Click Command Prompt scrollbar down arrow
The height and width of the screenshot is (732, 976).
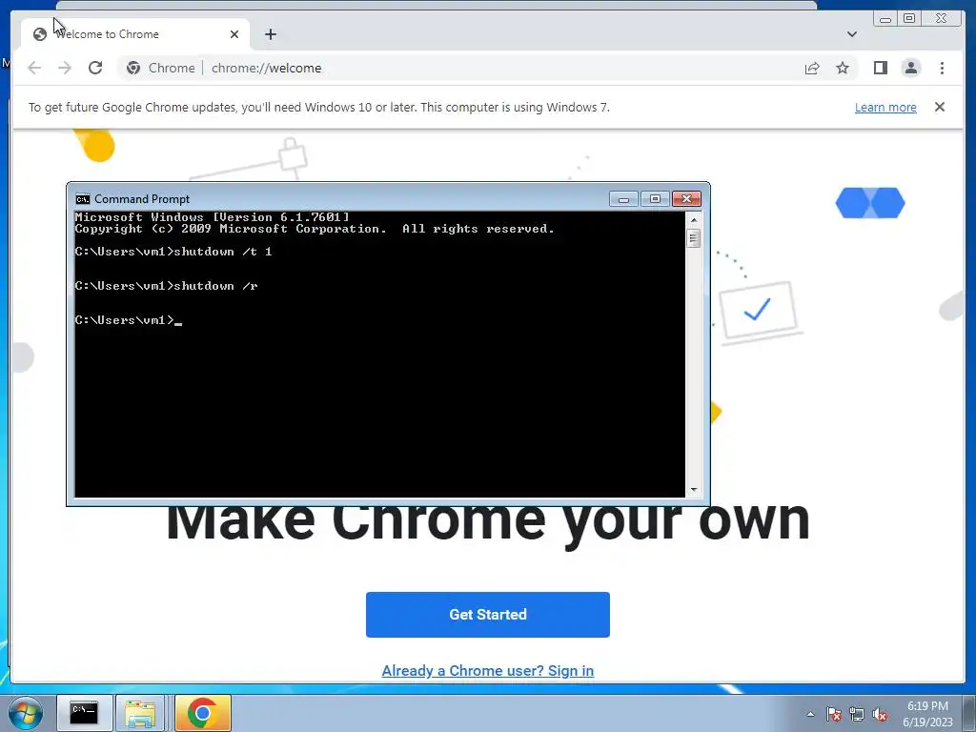[694, 490]
